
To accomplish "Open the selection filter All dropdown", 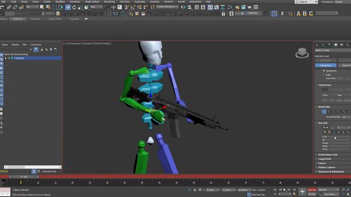I will coord(32,7).
